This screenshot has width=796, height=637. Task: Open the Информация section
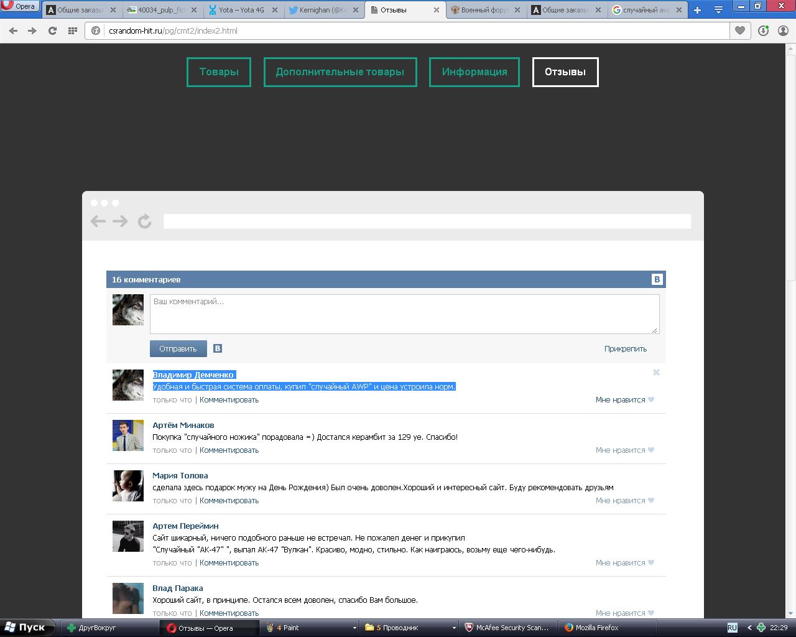pos(474,72)
